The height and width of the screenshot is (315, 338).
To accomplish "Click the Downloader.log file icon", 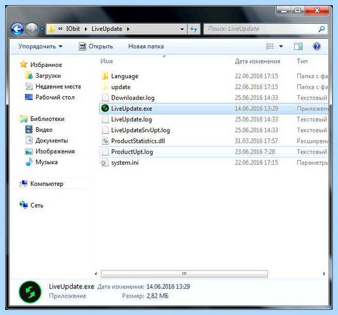I will [x=105, y=97].
